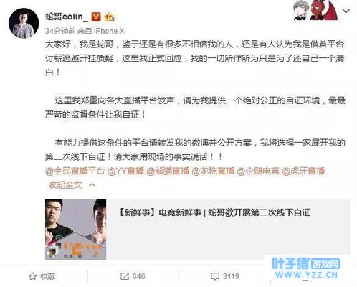This screenshot has height=287, width=357.
Task: Open the 蛇哥colin_ username link
Action: coord(67,17)
